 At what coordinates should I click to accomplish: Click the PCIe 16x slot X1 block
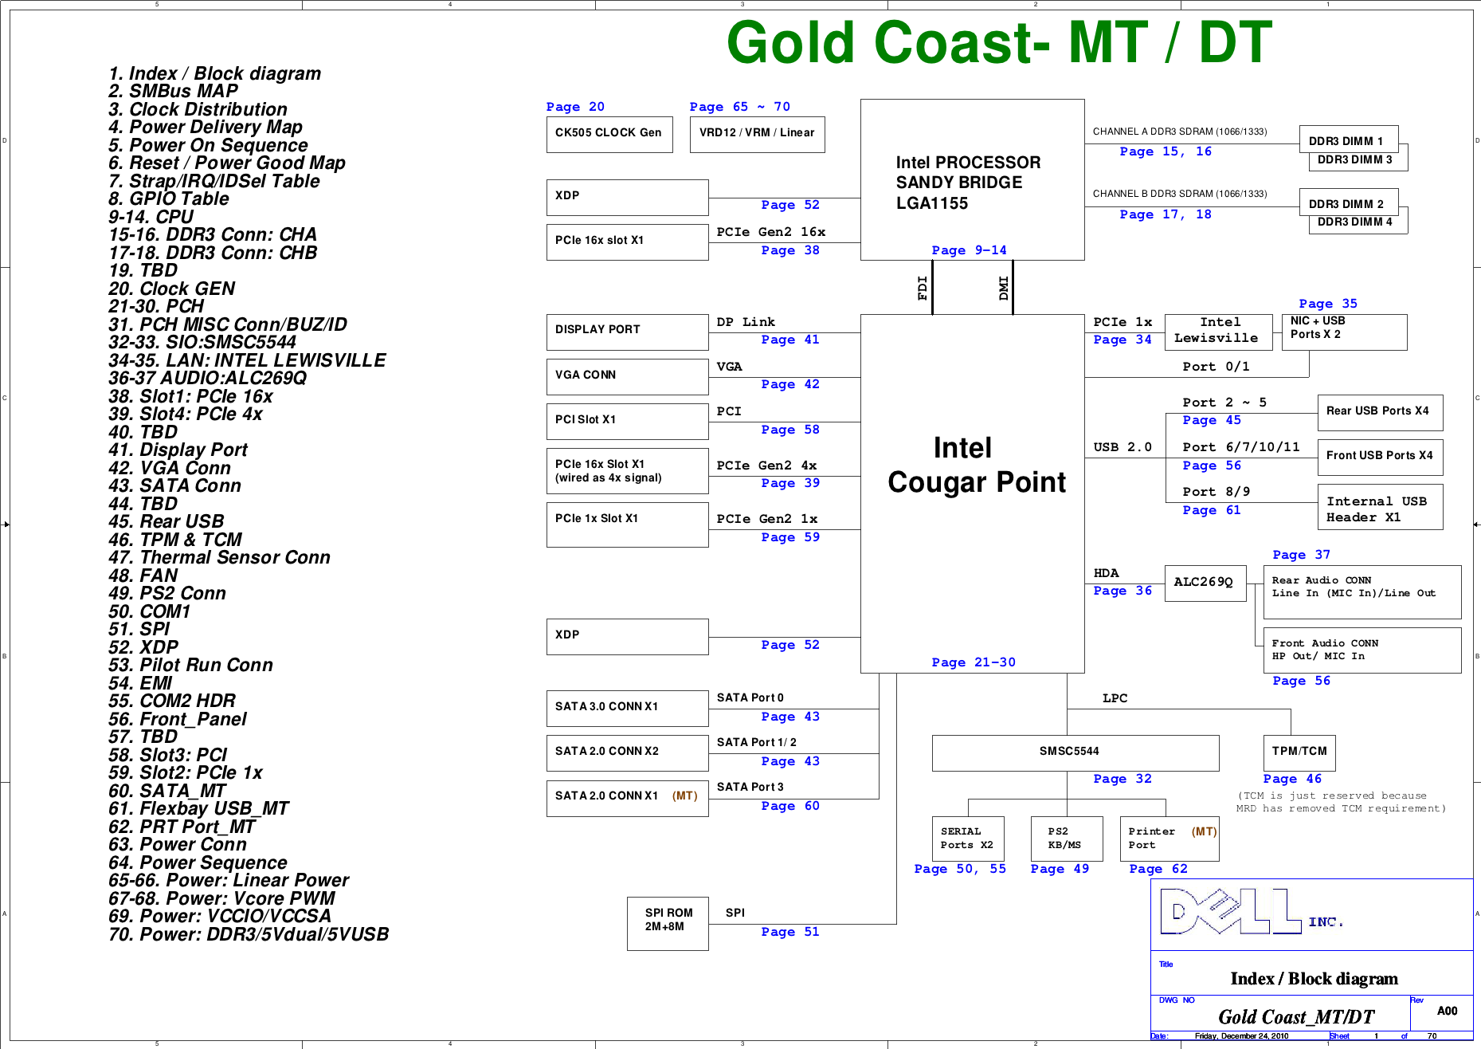628,242
